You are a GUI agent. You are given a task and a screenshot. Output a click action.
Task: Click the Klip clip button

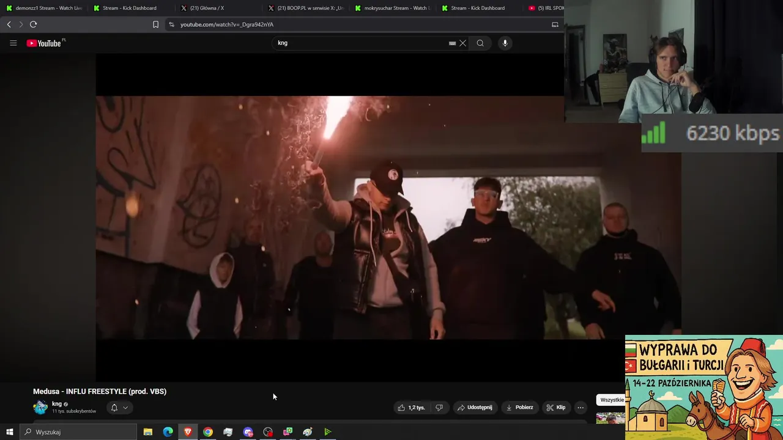[x=556, y=408]
